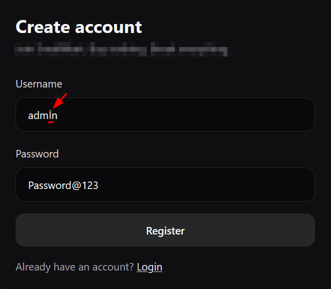Place cursor before the 'a' in the username
The width and height of the screenshot is (331, 289).
click(x=28, y=115)
